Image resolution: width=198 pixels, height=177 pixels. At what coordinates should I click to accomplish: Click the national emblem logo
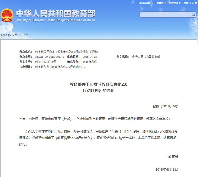click(7, 15)
